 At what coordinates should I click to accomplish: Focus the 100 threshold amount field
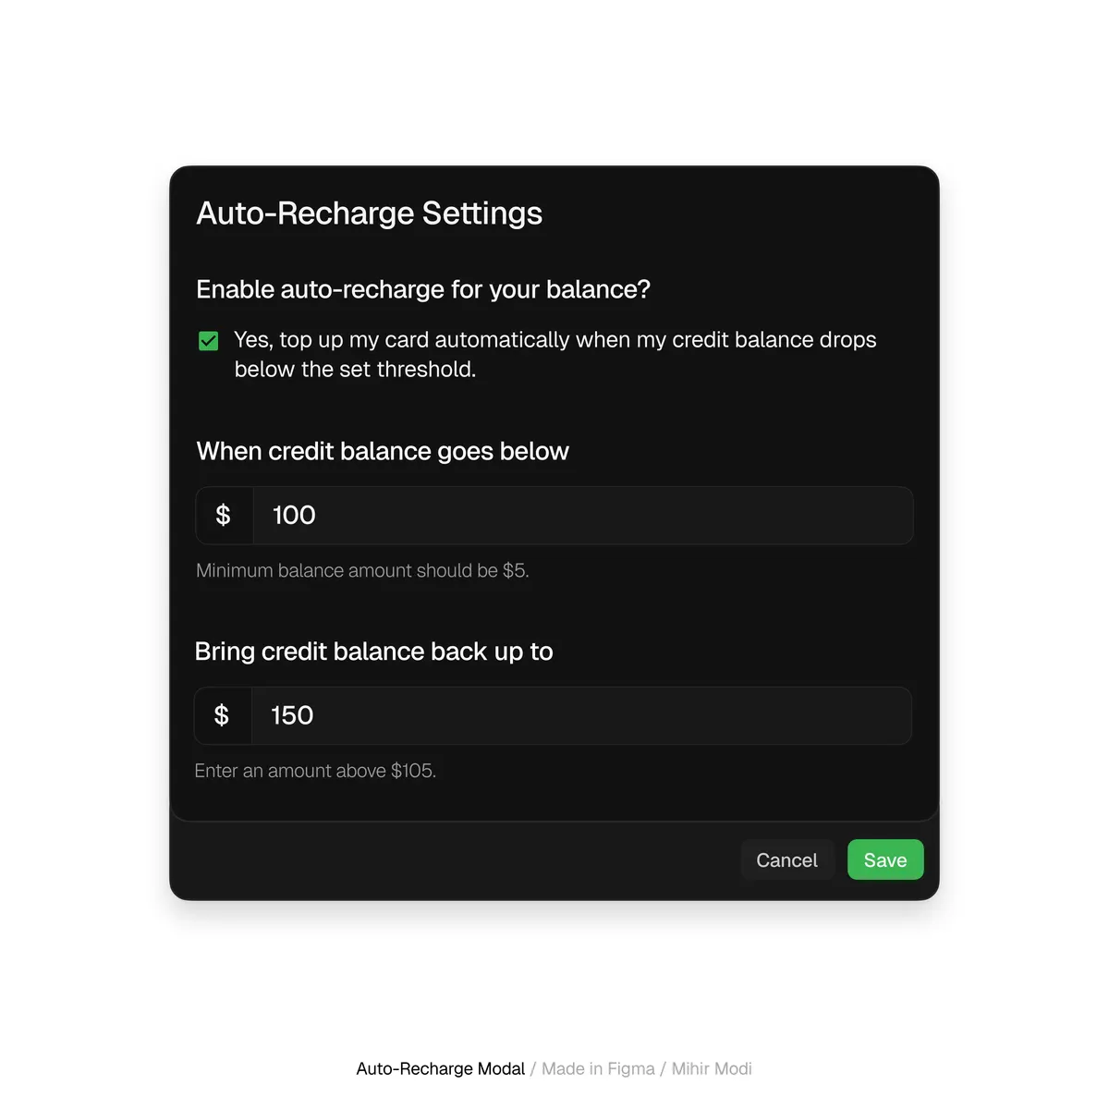554,516
